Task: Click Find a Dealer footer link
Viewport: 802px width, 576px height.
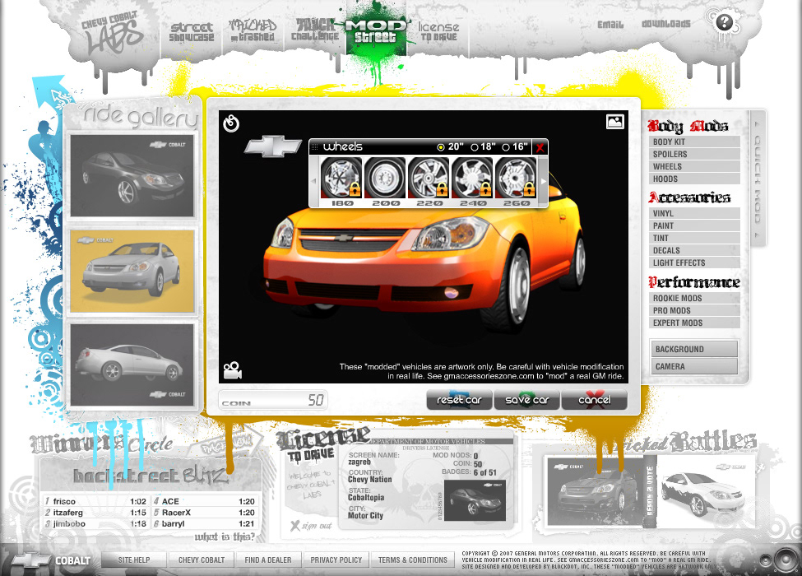Action: [268, 560]
